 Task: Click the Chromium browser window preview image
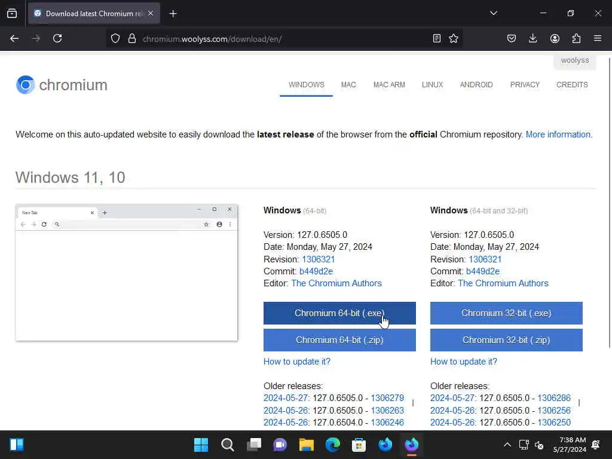pyautogui.click(x=127, y=273)
